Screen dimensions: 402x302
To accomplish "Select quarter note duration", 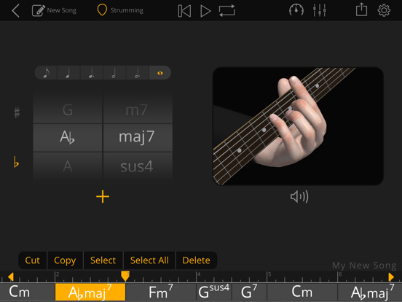I will 68,73.
